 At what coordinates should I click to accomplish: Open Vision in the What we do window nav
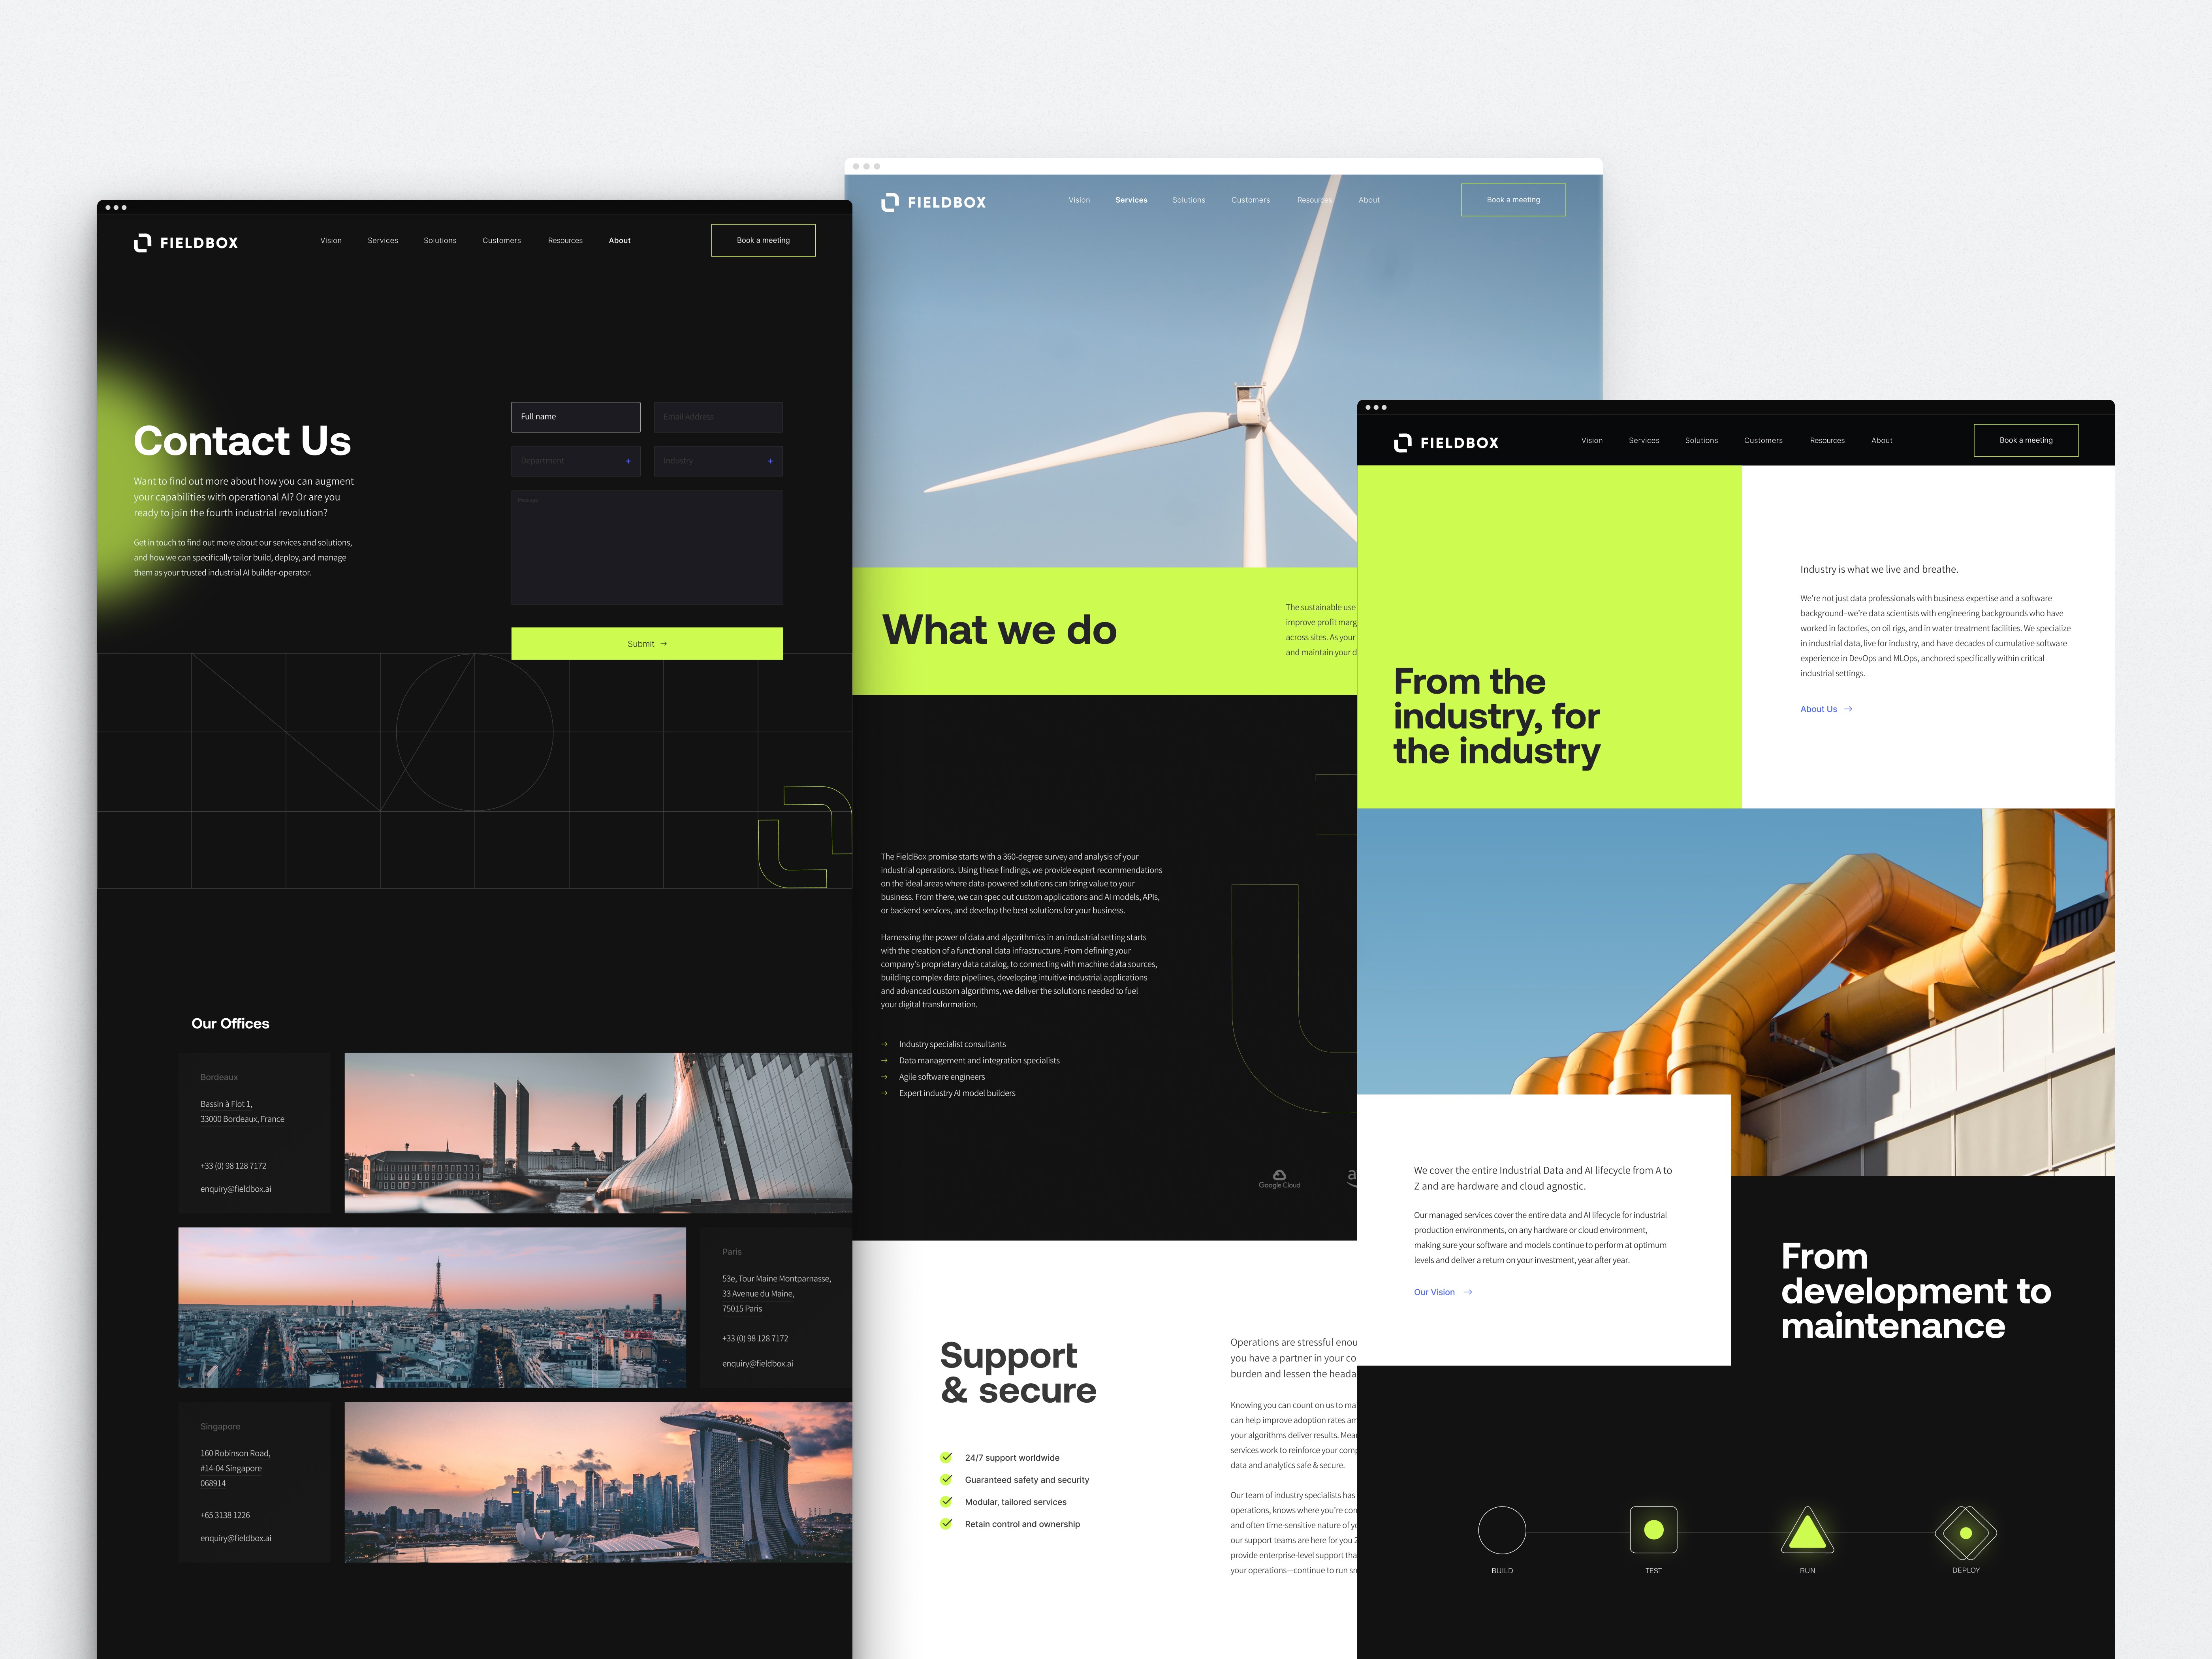tap(1079, 200)
